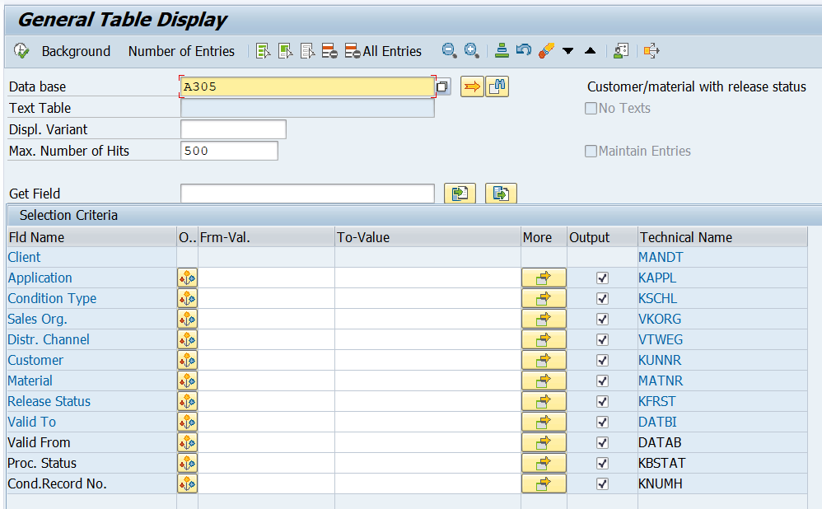Screen dimensions: 822x509
Task: Open selection options for Cond.Record No. row
Action: pyautogui.click(x=187, y=483)
